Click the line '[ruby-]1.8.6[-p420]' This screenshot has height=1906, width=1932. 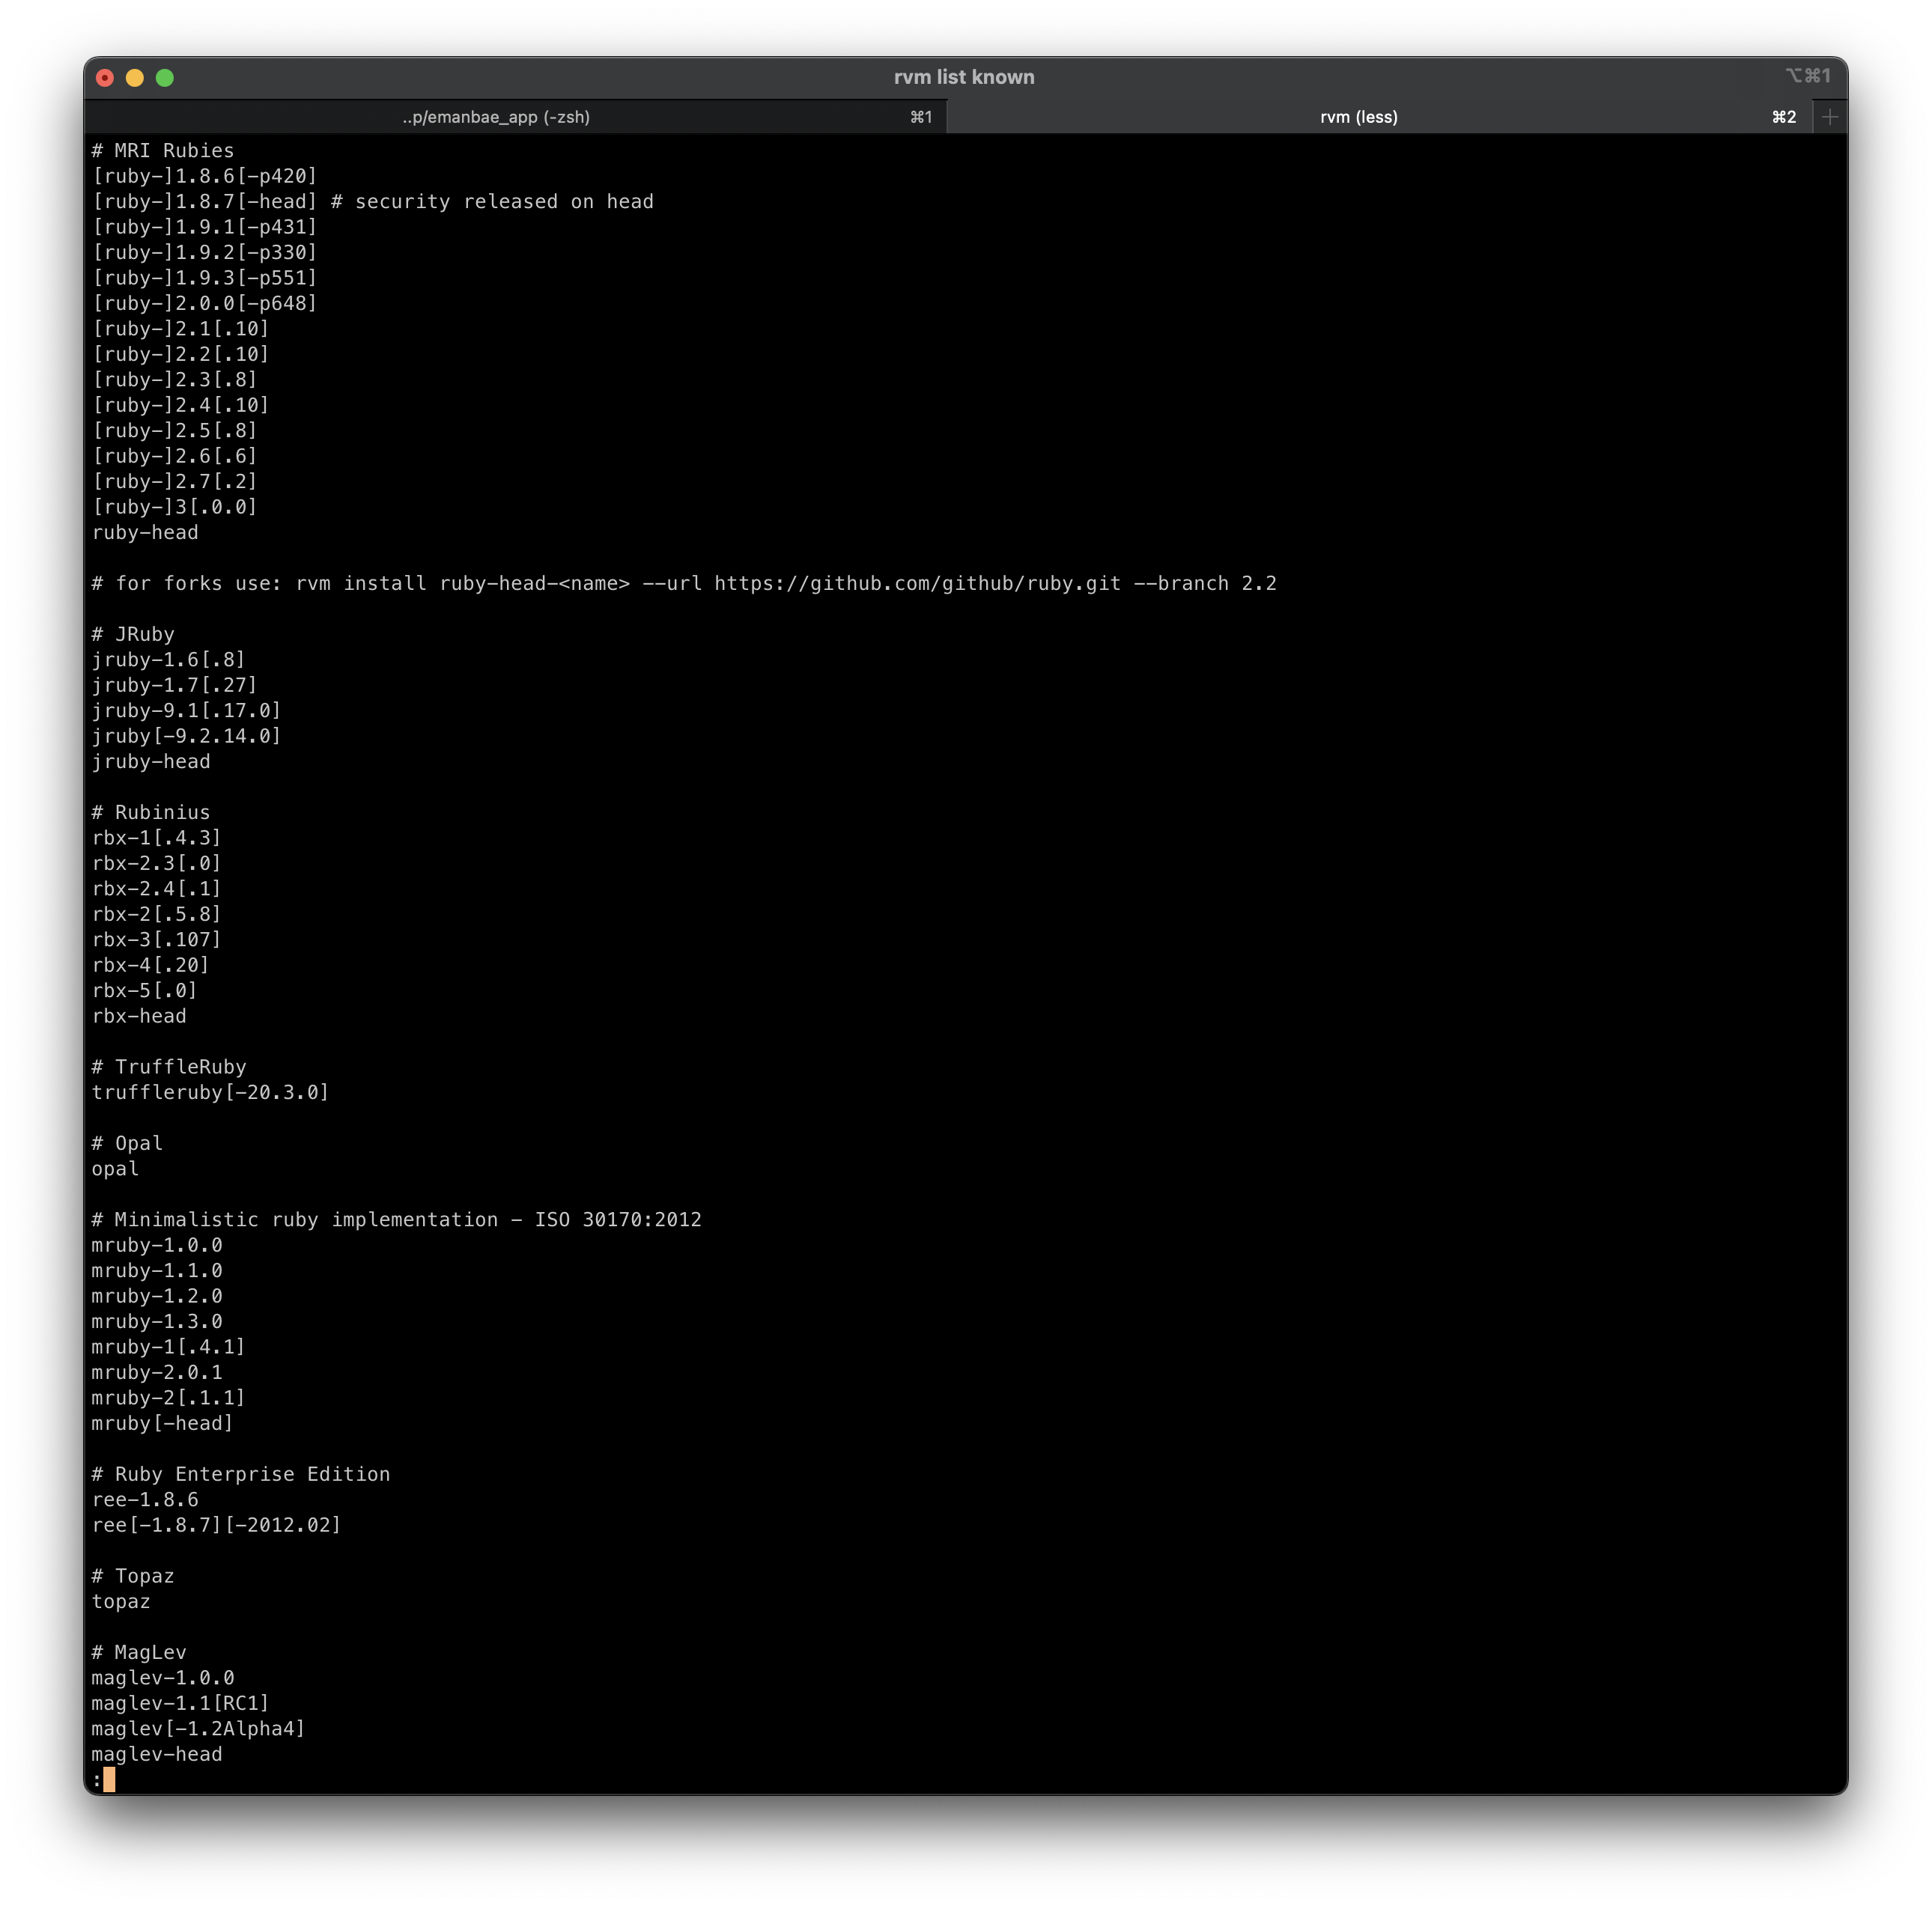coord(205,176)
